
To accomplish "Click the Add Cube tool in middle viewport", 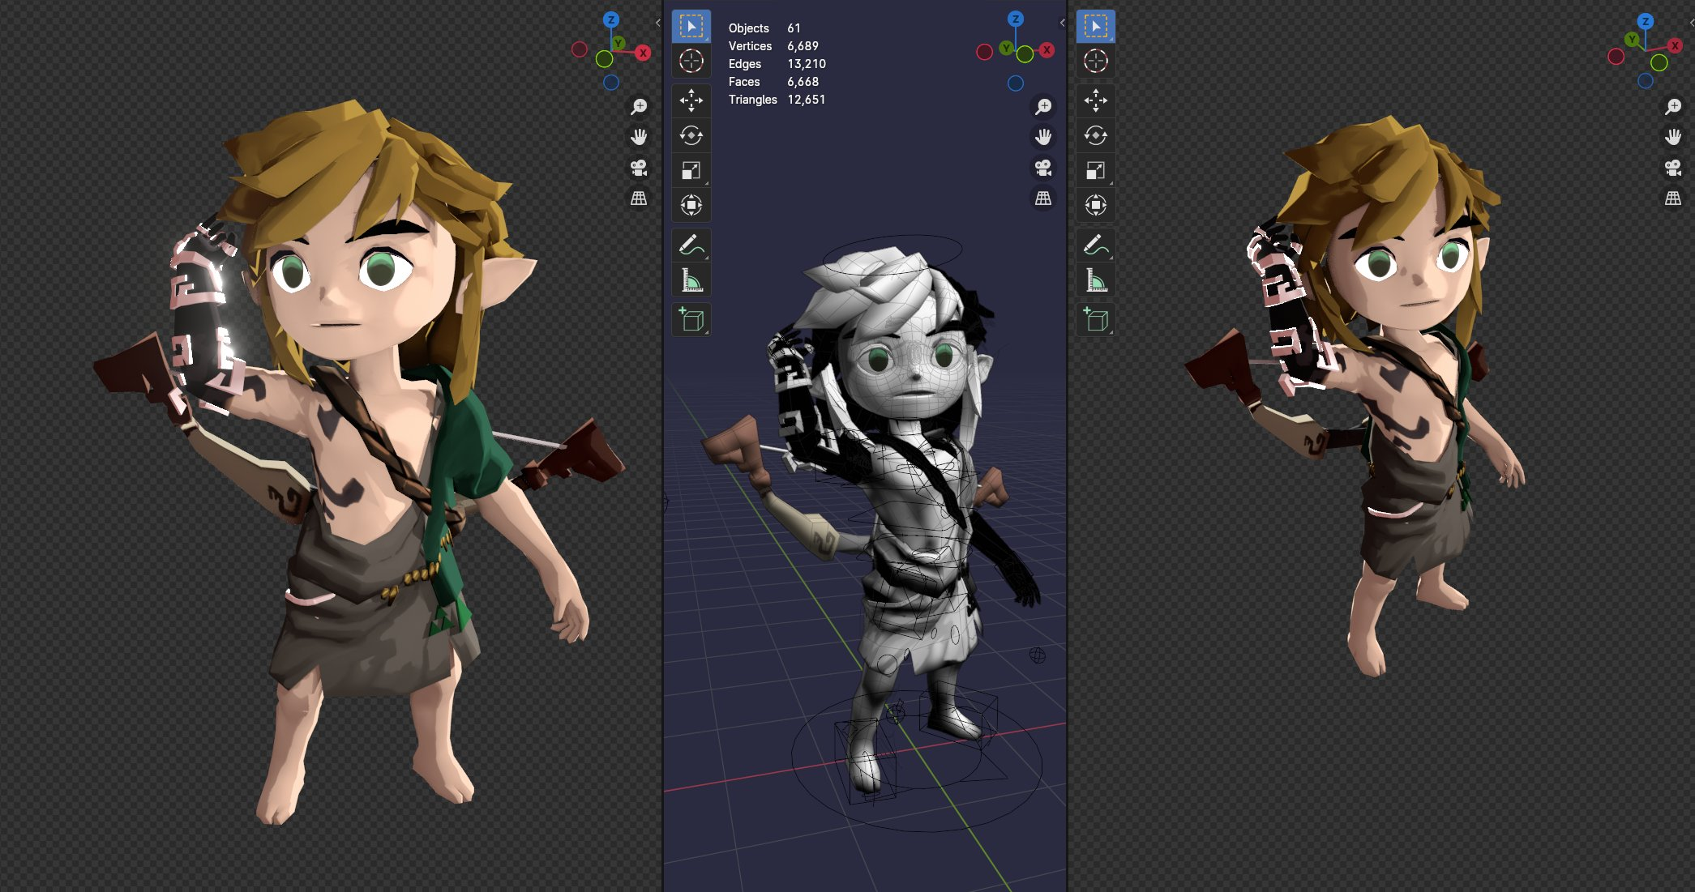I will click(x=691, y=319).
